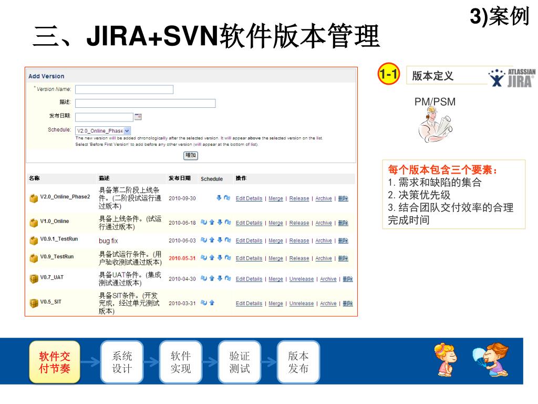The width and height of the screenshot is (538, 404).
Task: Release the V0.9.1_TestRun version
Action: coord(299,240)
